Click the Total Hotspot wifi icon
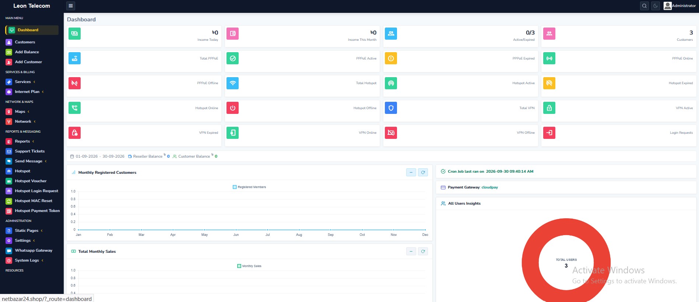 coord(232,83)
